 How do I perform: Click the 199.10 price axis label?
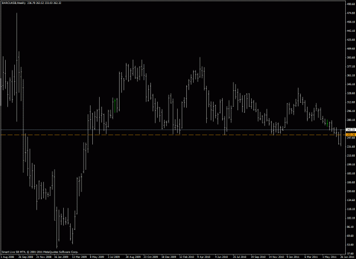351,164
